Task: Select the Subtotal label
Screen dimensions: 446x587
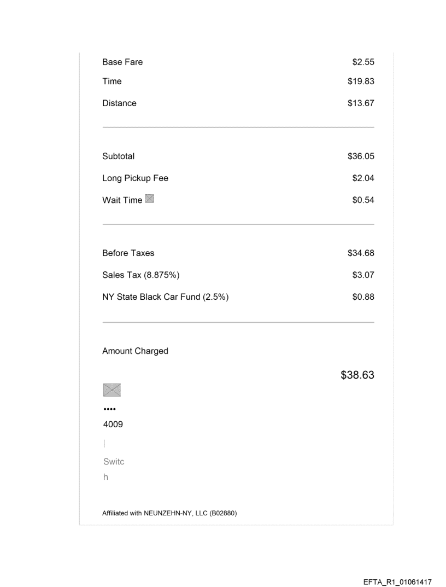Action: (118, 156)
